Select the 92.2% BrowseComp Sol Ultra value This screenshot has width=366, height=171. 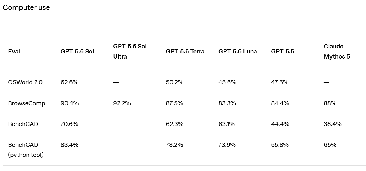pyautogui.click(x=122, y=103)
